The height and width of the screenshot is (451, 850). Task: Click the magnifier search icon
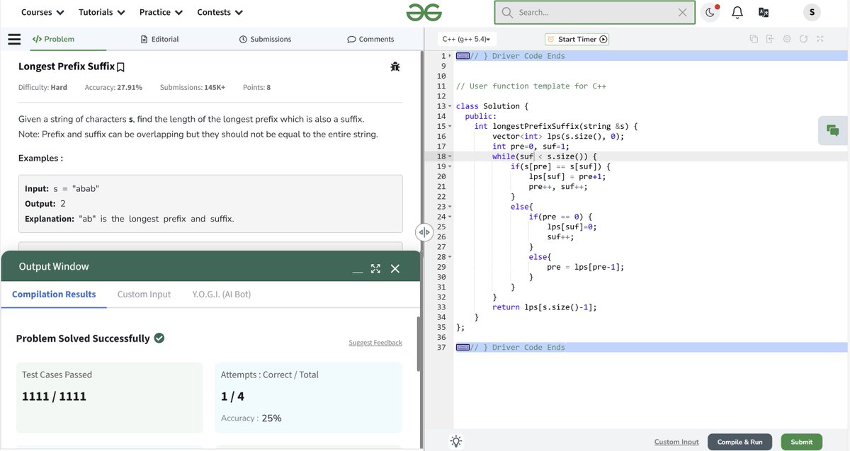pyautogui.click(x=507, y=13)
